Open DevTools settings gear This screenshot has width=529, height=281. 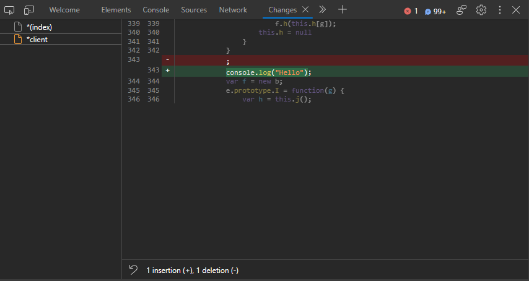[481, 10]
